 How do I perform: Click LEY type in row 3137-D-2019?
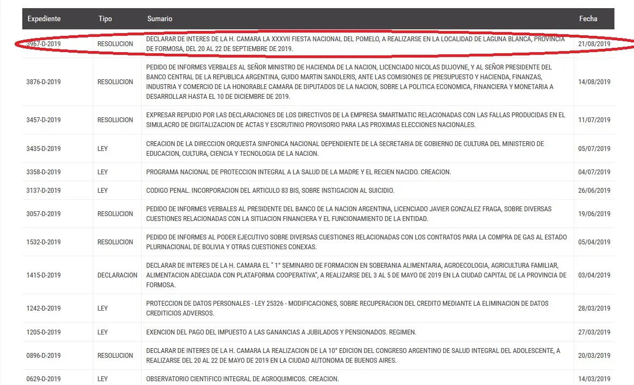coord(103,190)
